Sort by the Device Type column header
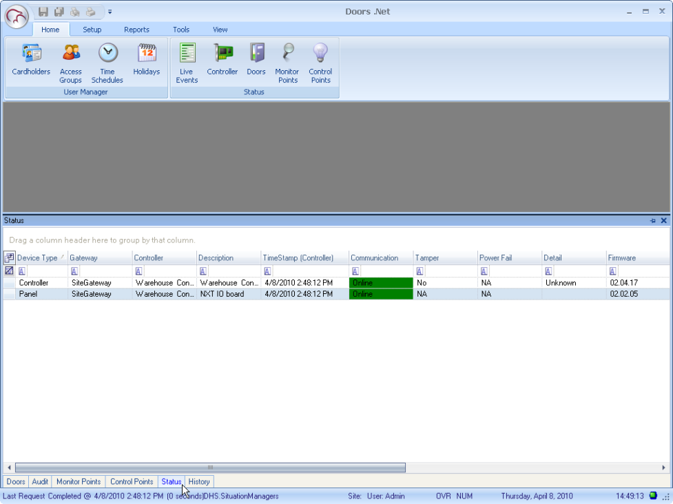 click(x=37, y=258)
